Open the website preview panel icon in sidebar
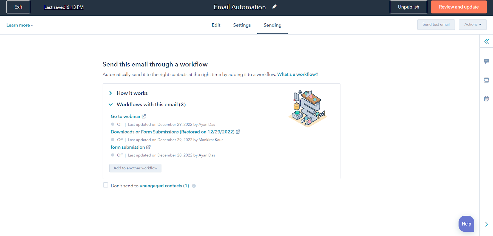Viewport: 493px width, 236px height. click(487, 80)
